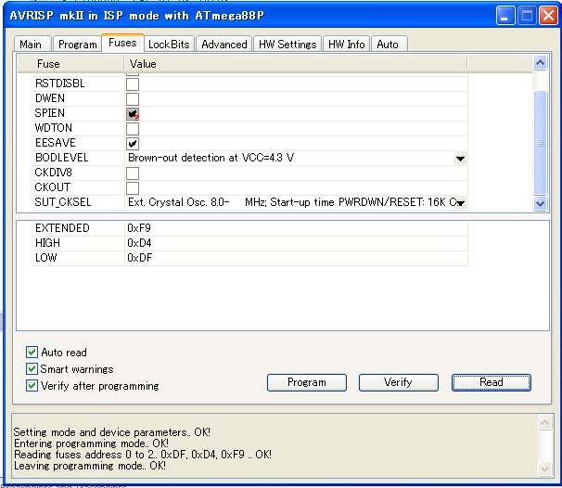Uncheck Smart warnings option
The height and width of the screenshot is (488, 562).
[32, 369]
